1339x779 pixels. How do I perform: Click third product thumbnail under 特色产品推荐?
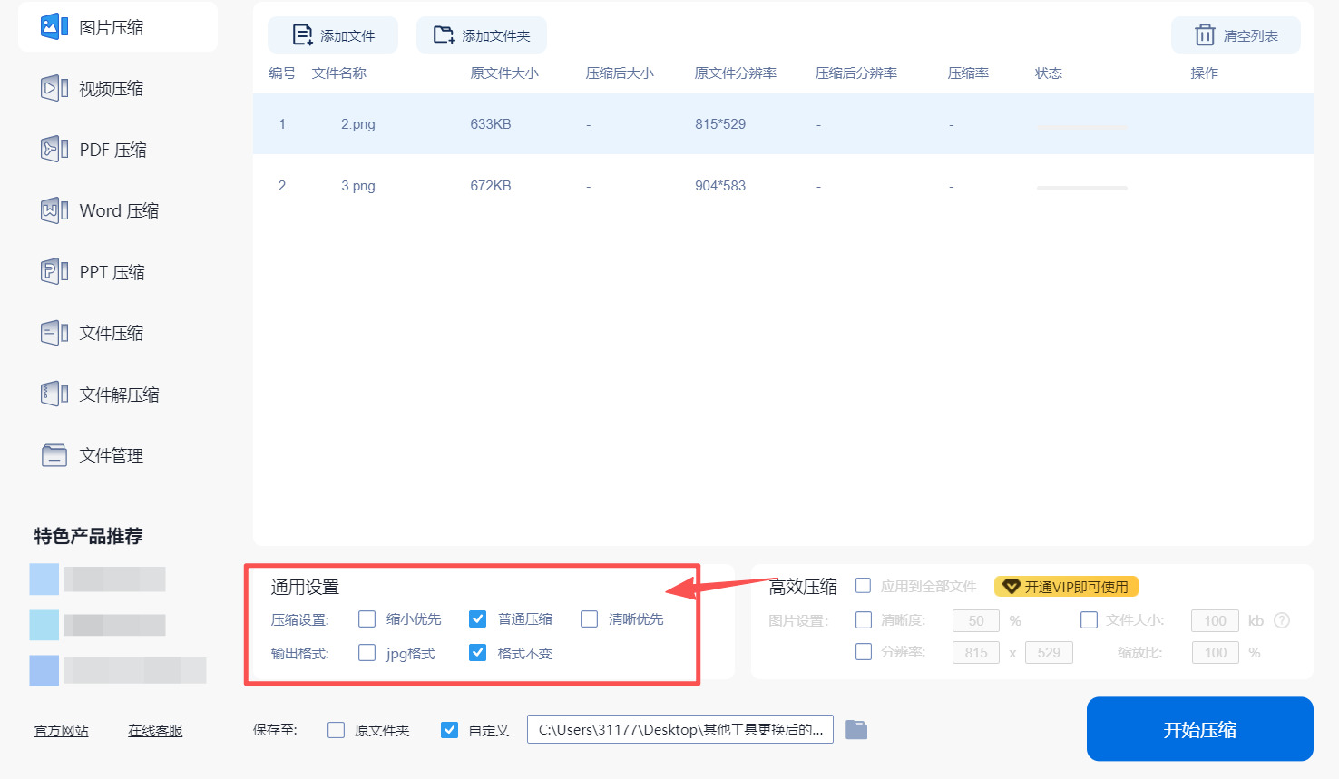[44, 670]
